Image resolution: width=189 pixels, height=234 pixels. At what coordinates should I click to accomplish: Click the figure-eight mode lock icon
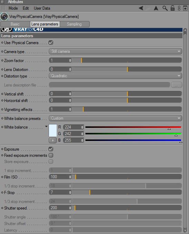pyautogui.click(x=179, y=8)
